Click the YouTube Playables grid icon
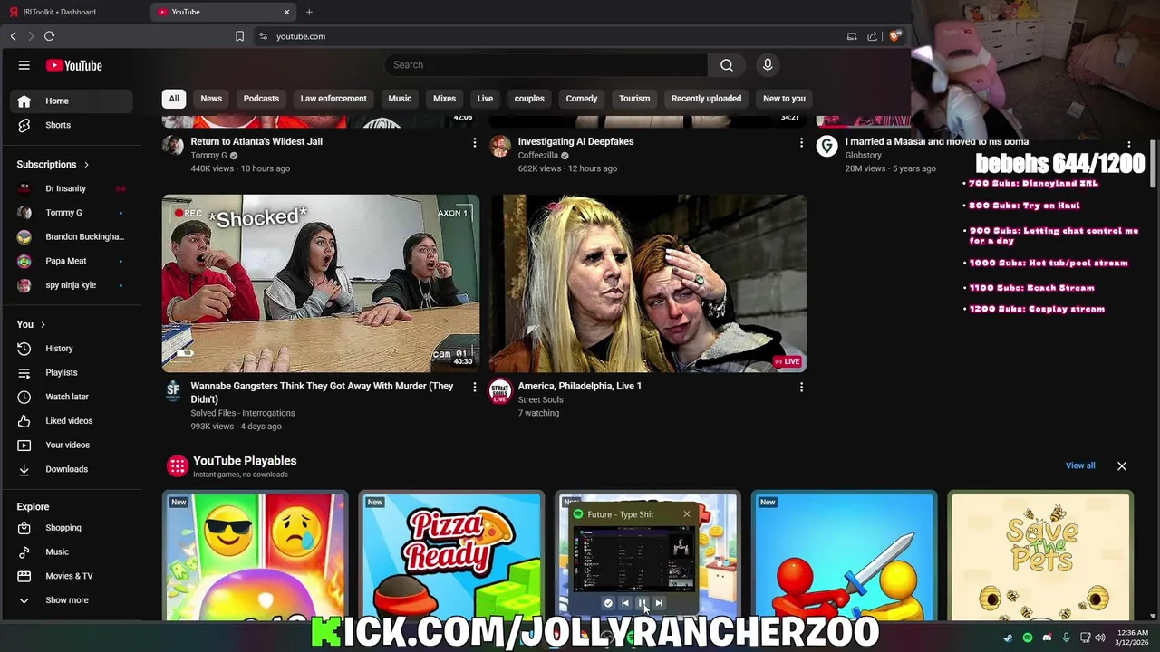Screen dimensions: 1160x652 pos(178,466)
